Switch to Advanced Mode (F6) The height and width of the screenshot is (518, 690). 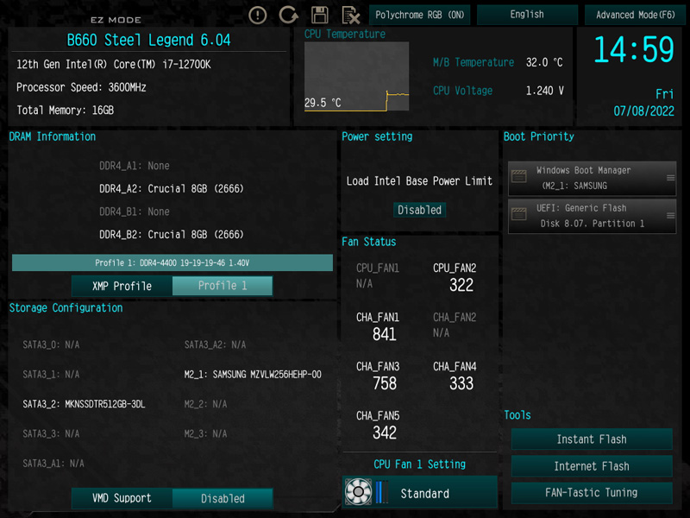point(636,15)
